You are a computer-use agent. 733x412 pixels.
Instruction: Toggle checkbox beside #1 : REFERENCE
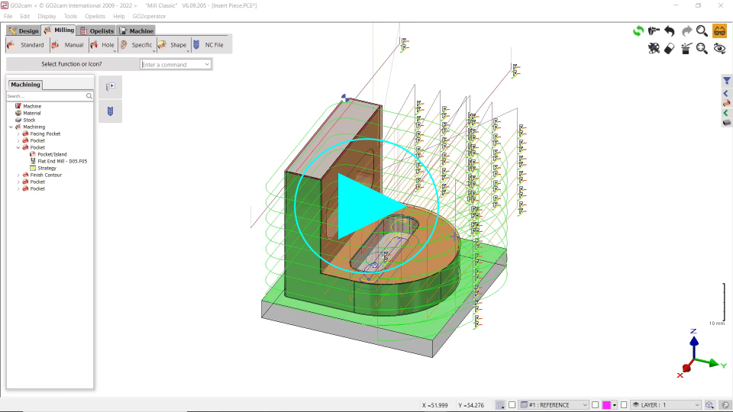click(512, 404)
